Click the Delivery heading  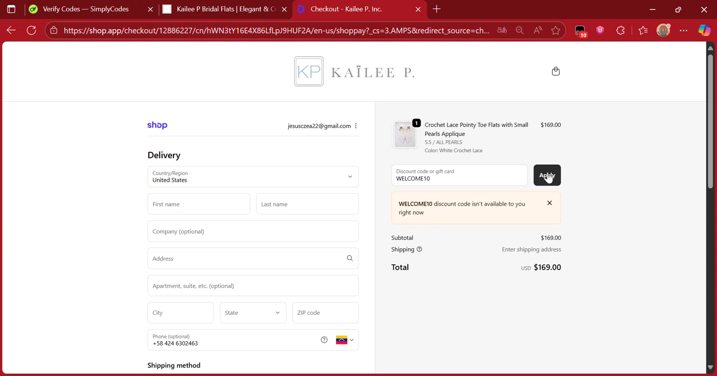tap(164, 155)
